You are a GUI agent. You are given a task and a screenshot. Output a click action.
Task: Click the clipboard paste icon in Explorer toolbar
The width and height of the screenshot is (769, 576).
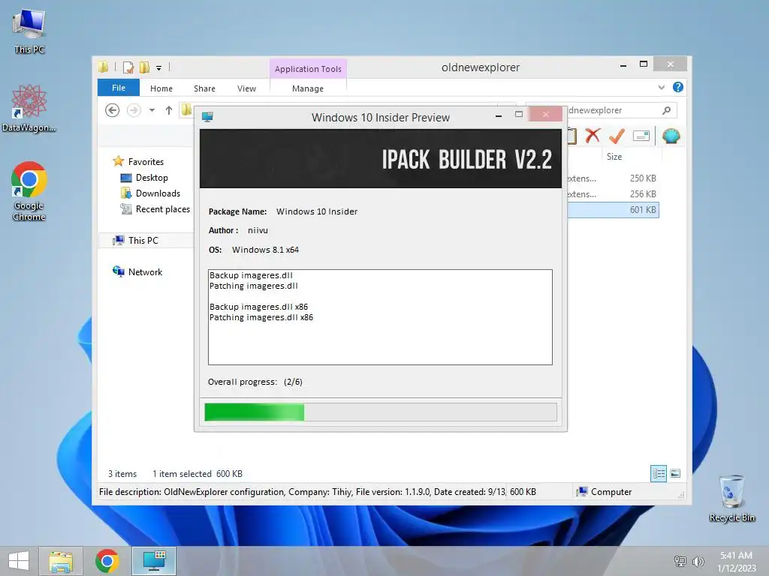[571, 136]
